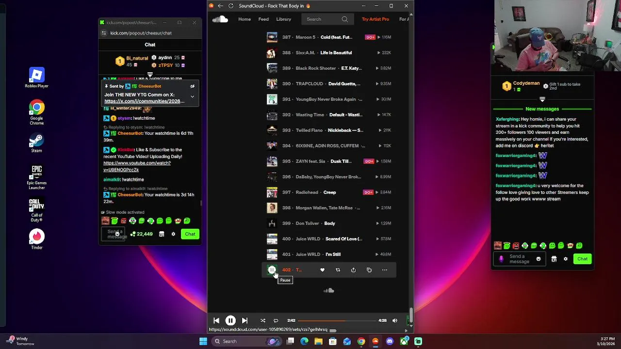The height and width of the screenshot is (349, 621).
Task: Seek on the SoundCloud track progress bar
Action: (337, 320)
